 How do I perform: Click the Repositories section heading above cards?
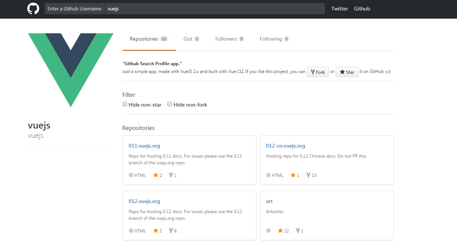coord(139,128)
